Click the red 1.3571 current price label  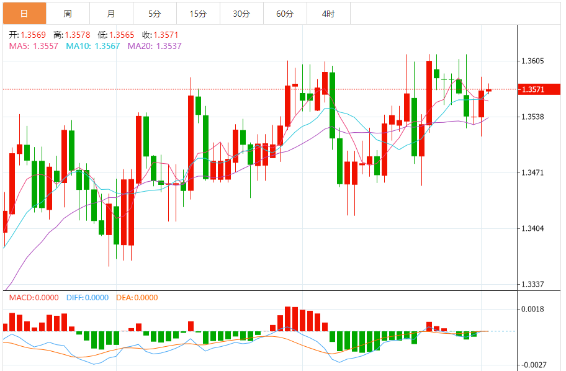click(539, 89)
